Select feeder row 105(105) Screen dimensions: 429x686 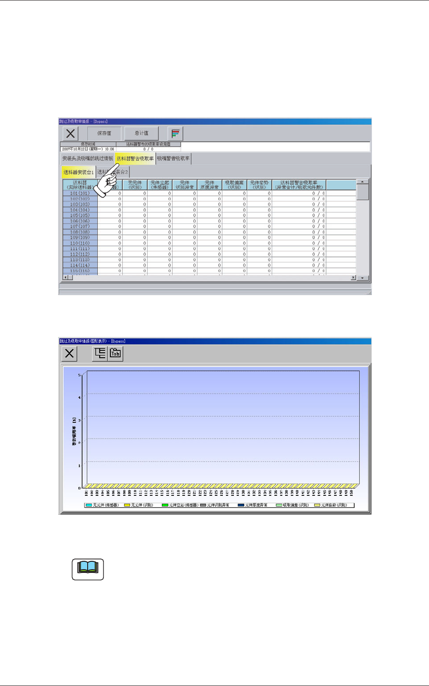80,216
